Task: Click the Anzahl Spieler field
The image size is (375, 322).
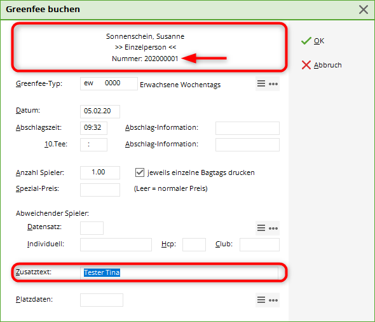Action: click(100, 172)
